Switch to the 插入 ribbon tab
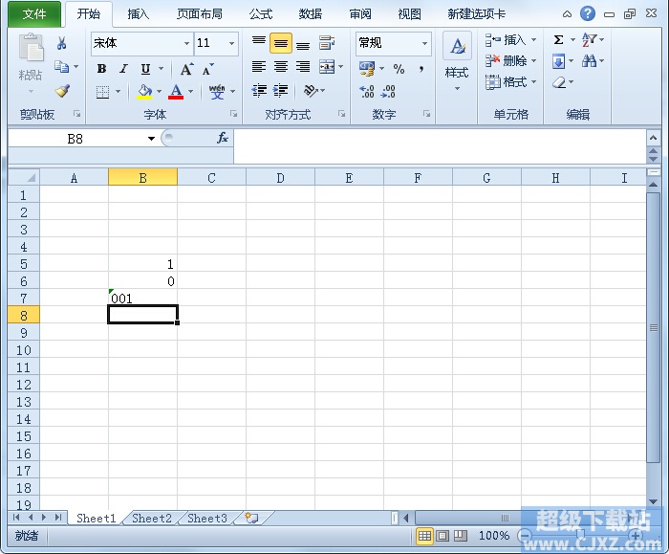This screenshot has height=554, width=669. tap(139, 14)
